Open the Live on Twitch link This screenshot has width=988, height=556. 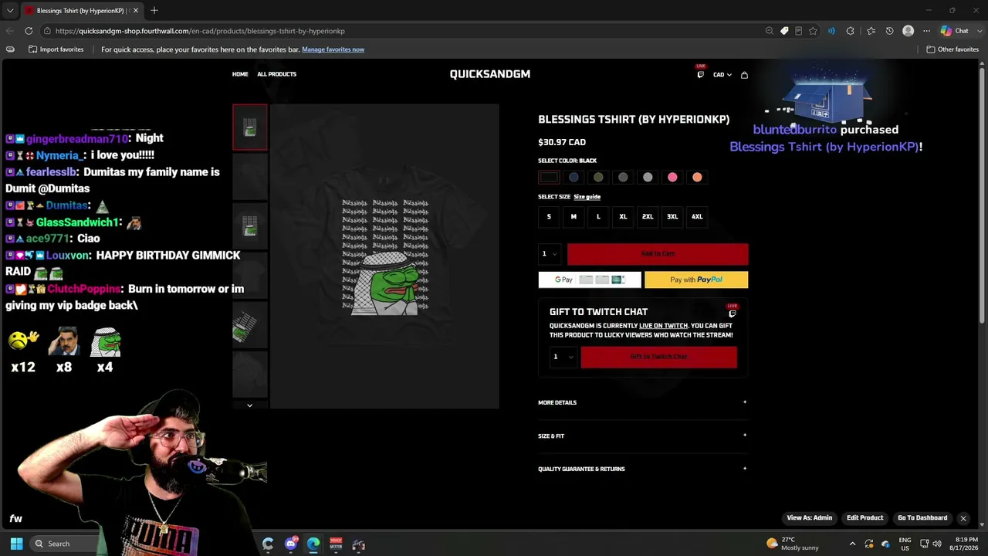click(663, 326)
